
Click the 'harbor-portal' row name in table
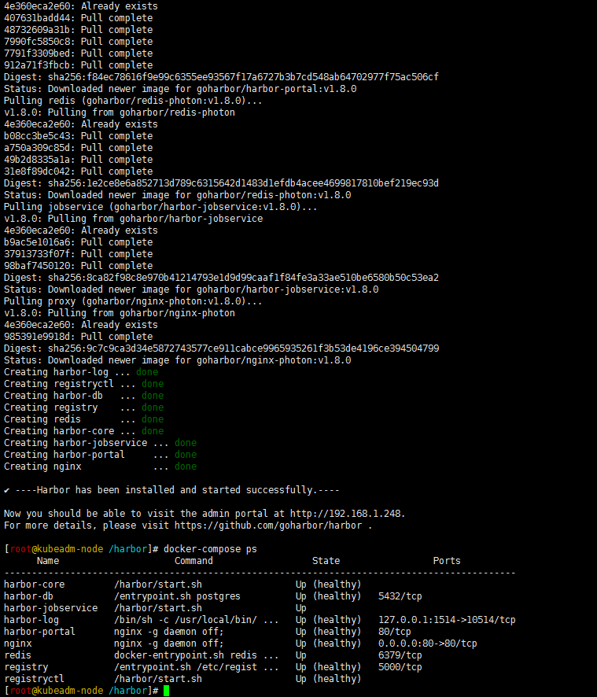coord(39,631)
